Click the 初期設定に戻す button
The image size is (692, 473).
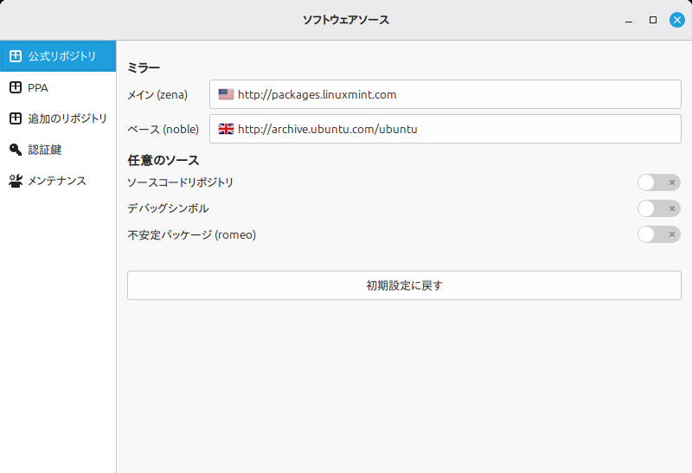coord(404,285)
